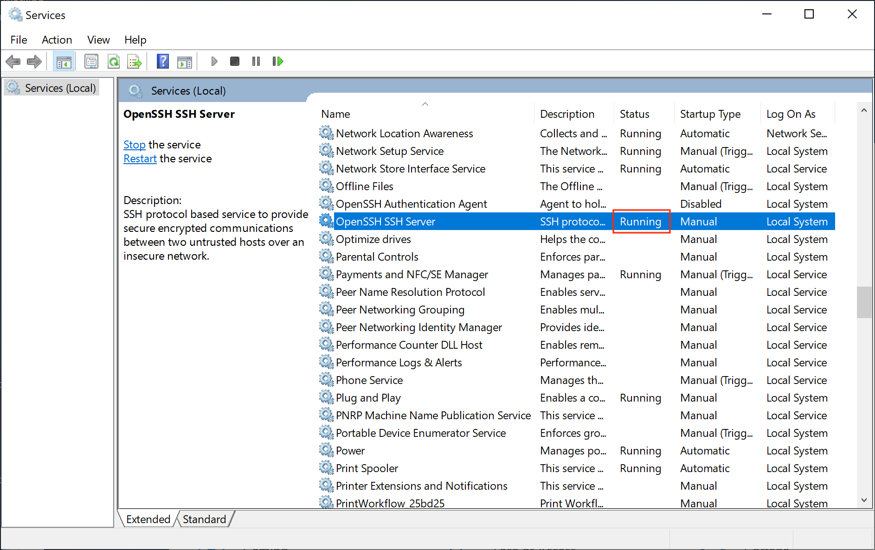Click the Startup Type column header
The height and width of the screenshot is (550, 875).
tap(710, 114)
